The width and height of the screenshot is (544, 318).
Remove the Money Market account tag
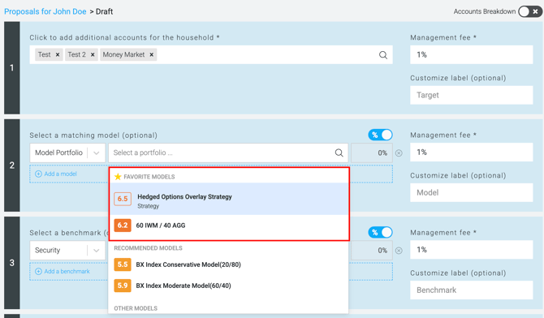coord(152,55)
